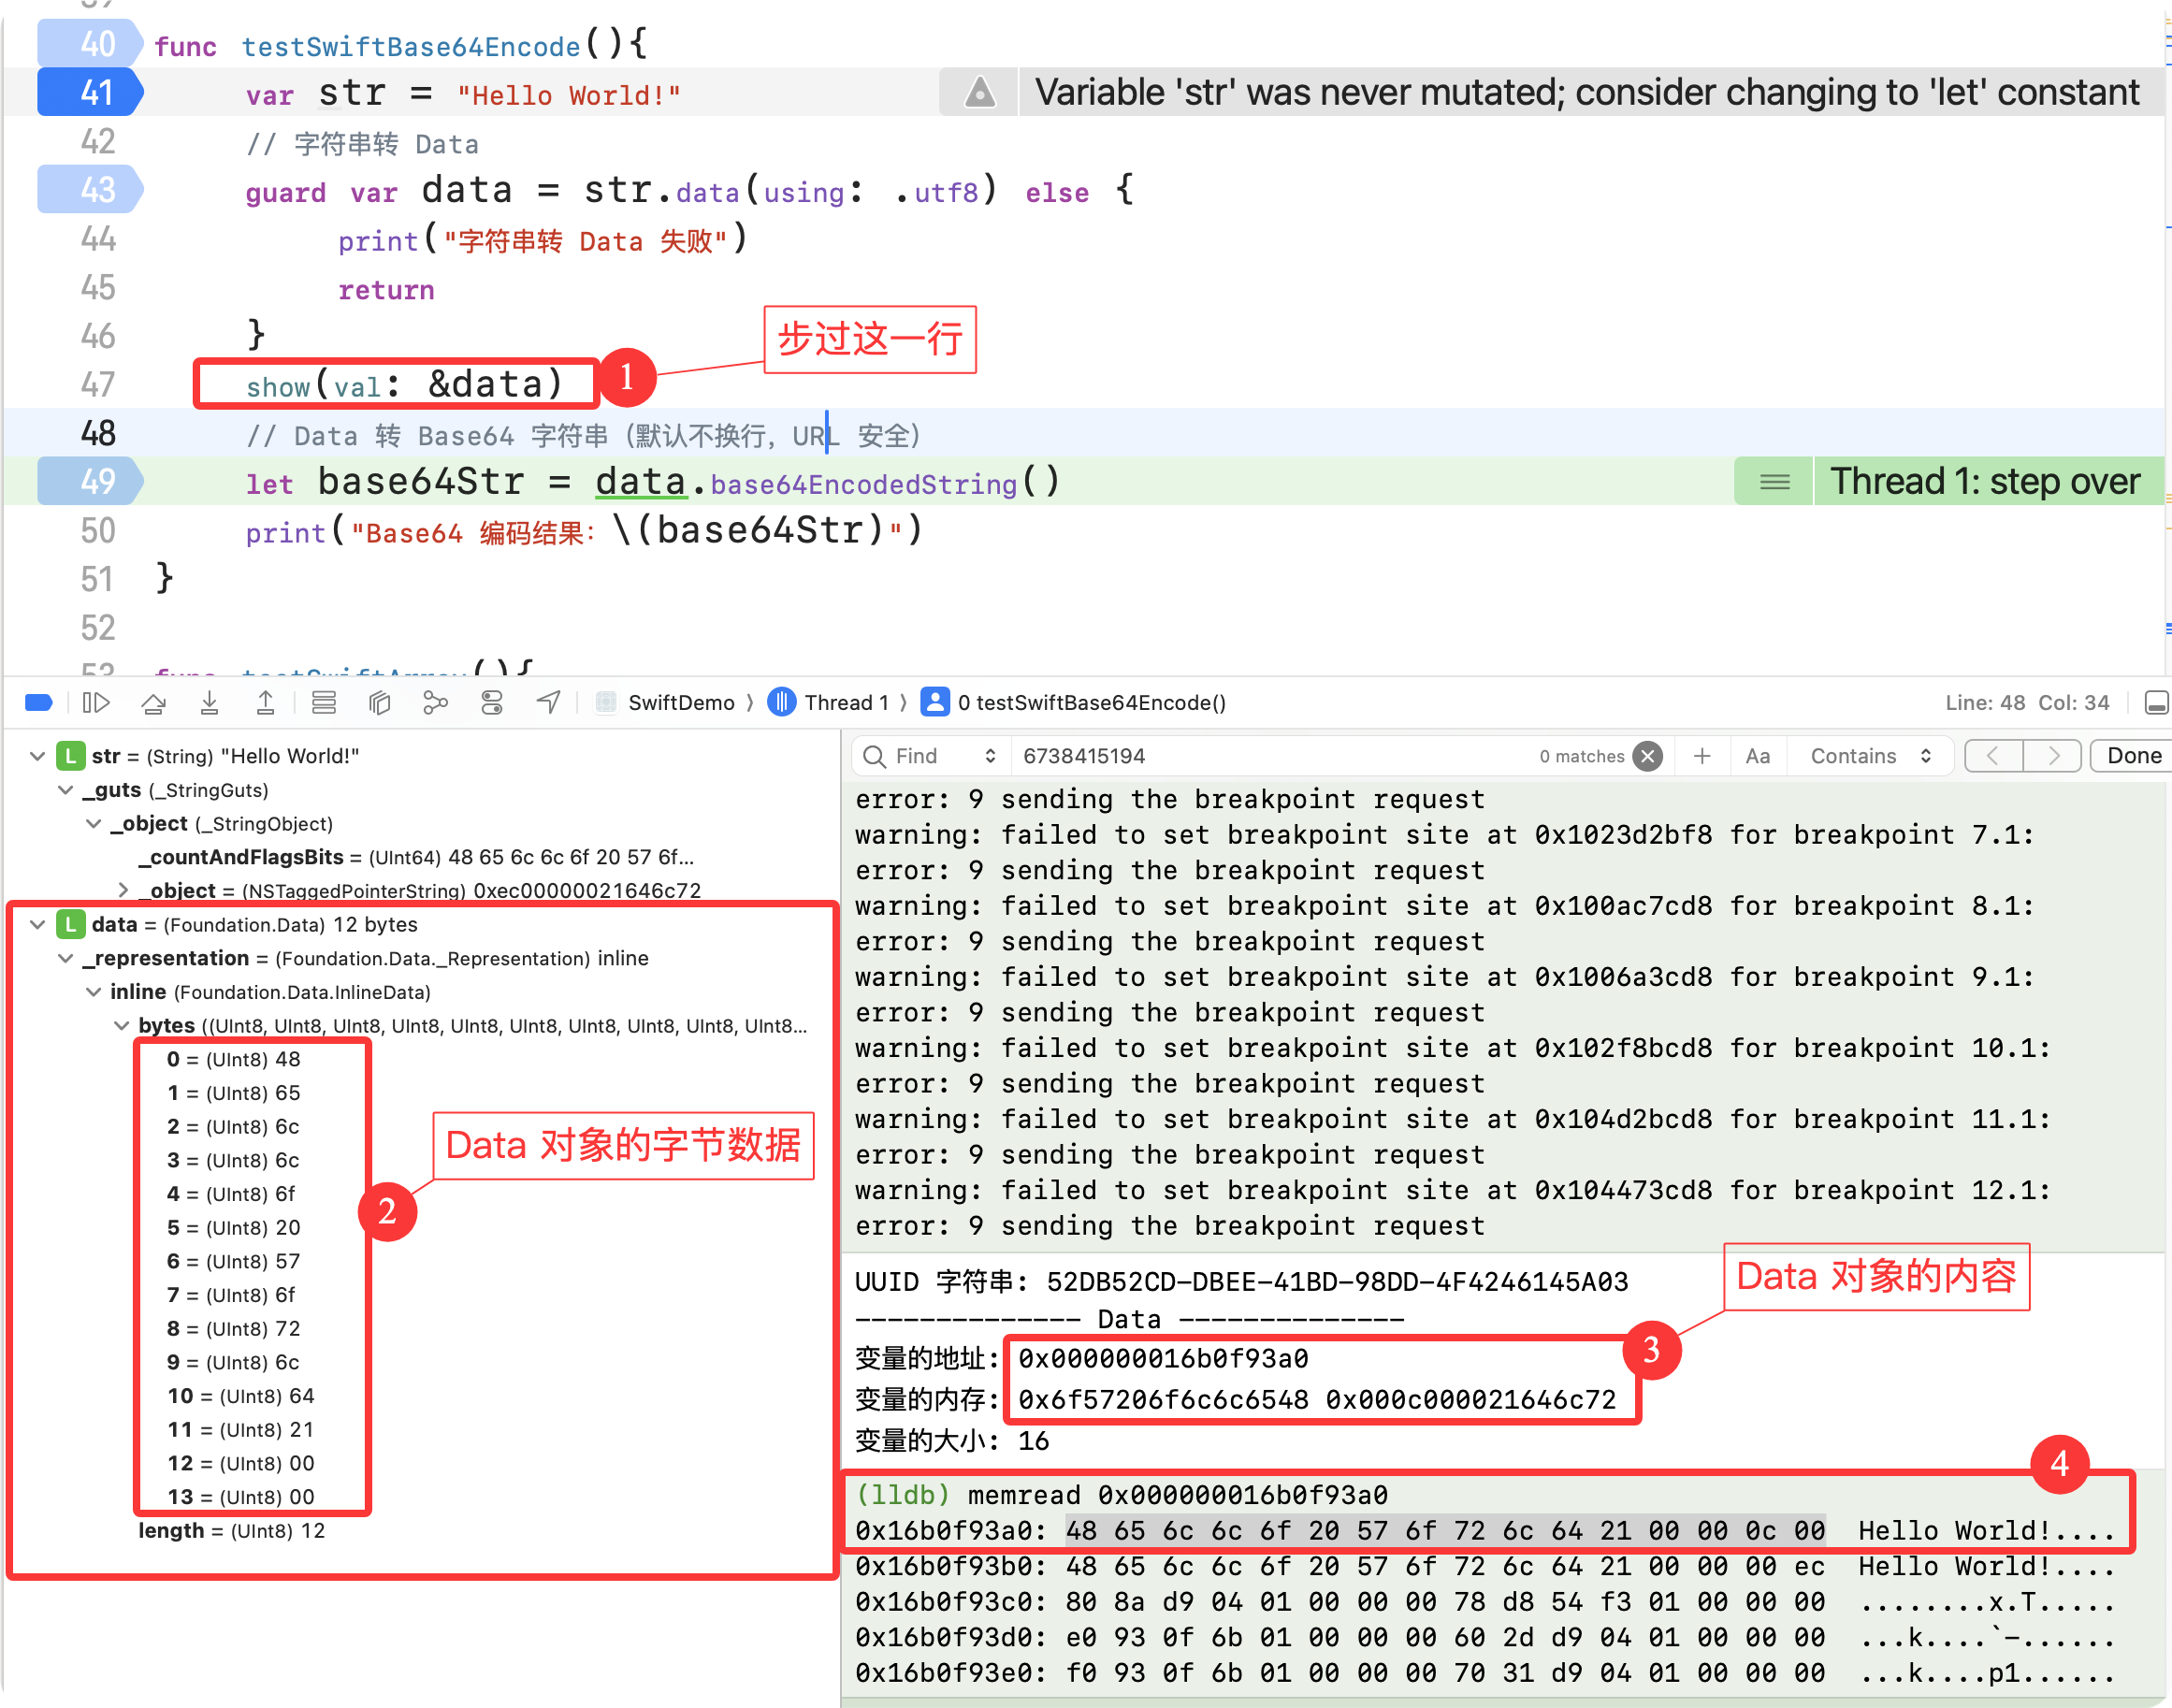Deactivate breakpoints with the blue breakpoint icon
This screenshot has width=2172, height=1708.
click(38, 703)
